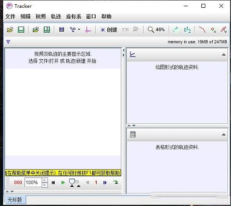
Task: Open the library browser folder icon
Action: [36, 30]
